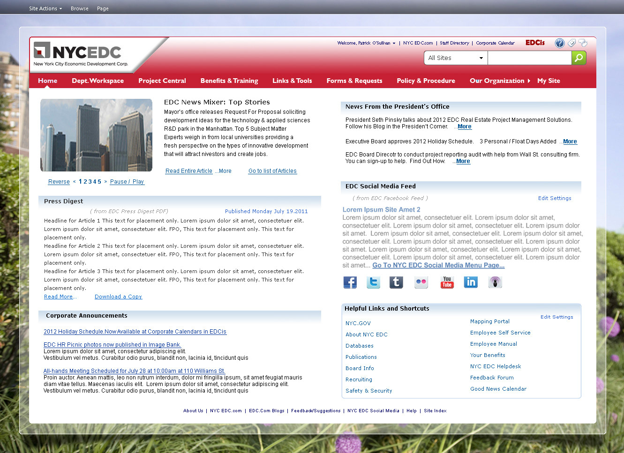Click About Us in footer
The width and height of the screenshot is (624, 453).
coord(193,411)
